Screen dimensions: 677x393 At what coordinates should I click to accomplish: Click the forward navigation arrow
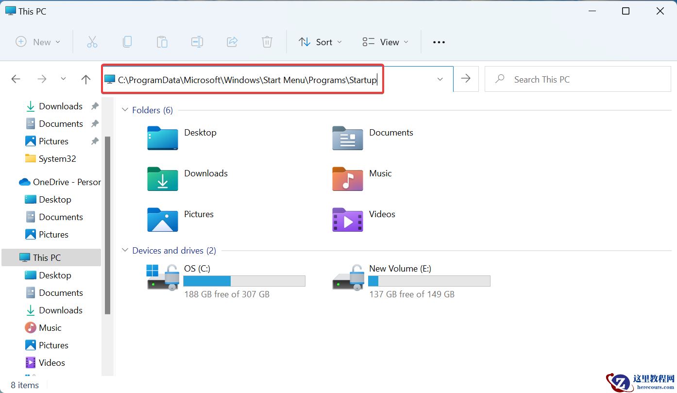click(42, 79)
